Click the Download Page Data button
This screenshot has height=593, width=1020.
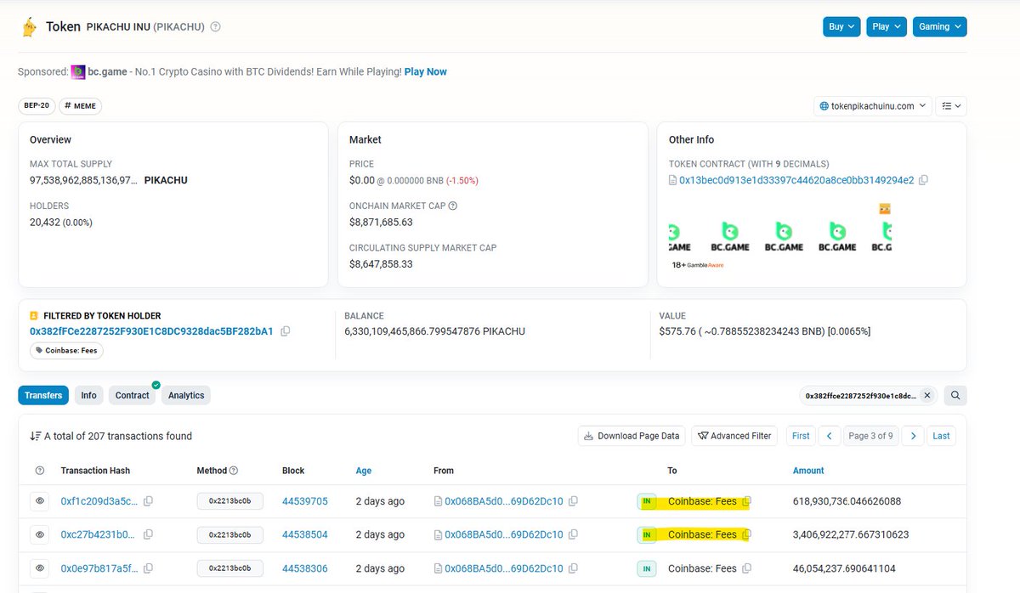[632, 436]
